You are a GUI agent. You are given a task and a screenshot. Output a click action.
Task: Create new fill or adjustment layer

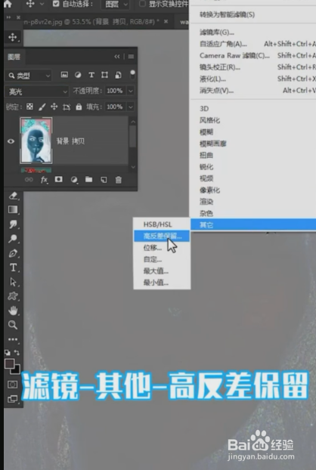[74, 180]
